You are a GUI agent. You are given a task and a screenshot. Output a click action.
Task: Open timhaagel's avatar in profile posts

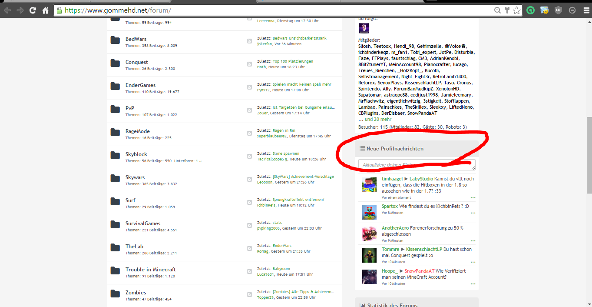coord(369,184)
